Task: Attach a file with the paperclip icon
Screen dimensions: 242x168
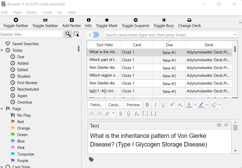Action: (120, 114)
